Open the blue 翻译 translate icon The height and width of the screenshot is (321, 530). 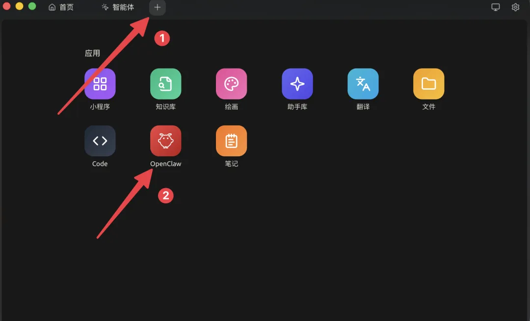pos(363,84)
